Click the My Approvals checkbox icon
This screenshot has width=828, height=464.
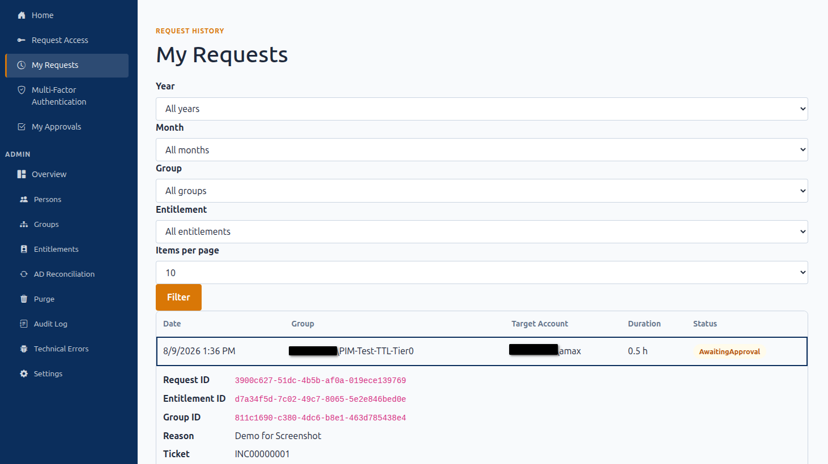22,127
